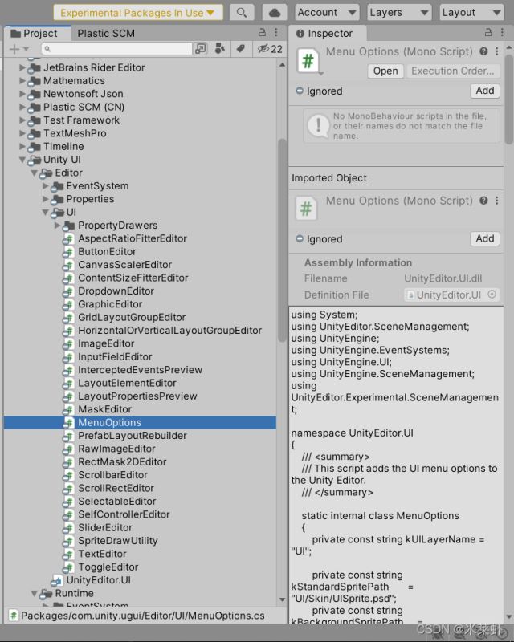This screenshot has height=642, width=514.
Task: Click the Project search input field
Action: 116,49
